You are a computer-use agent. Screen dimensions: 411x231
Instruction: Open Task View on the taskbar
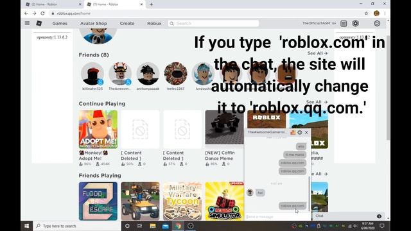click(x=140, y=226)
